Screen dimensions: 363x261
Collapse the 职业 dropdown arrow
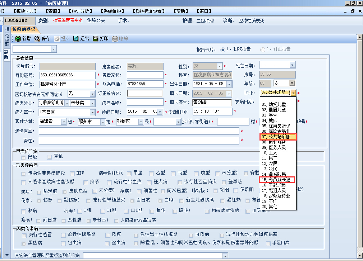(x=293, y=93)
